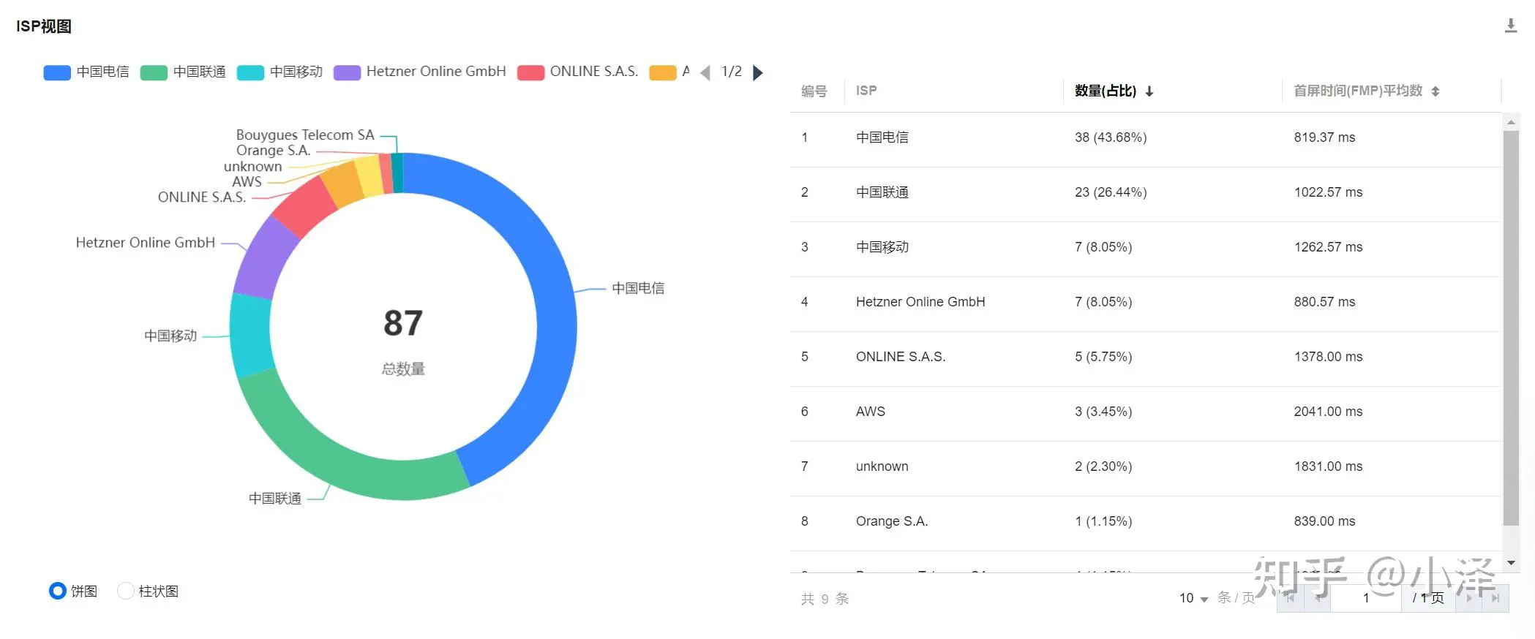Viewport: 1535px width, 639px height.
Task: Toggle Hetzner Online GmbH legend item
Action: point(420,72)
